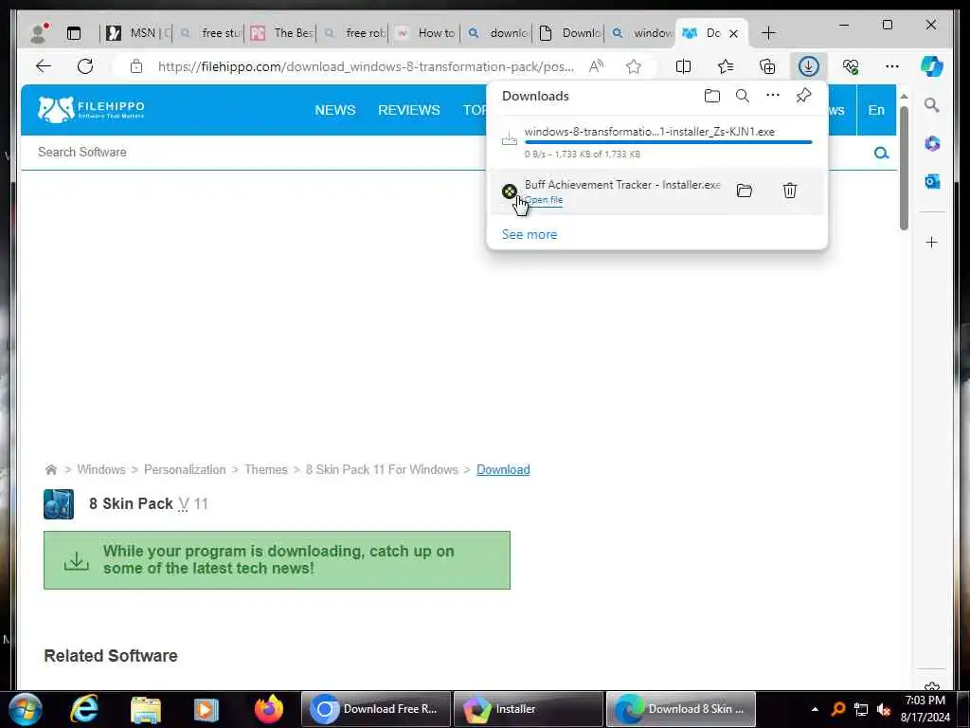Open split screen view
The image size is (970, 728).
click(x=683, y=66)
